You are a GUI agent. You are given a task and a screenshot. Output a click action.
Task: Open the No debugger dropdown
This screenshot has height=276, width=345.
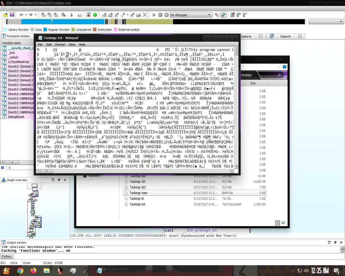191,15
